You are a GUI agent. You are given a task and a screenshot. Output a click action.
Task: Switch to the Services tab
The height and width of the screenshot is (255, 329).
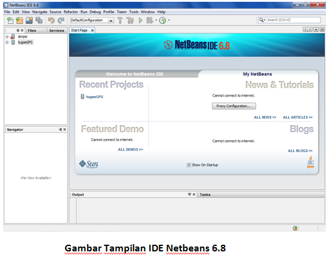click(56, 30)
